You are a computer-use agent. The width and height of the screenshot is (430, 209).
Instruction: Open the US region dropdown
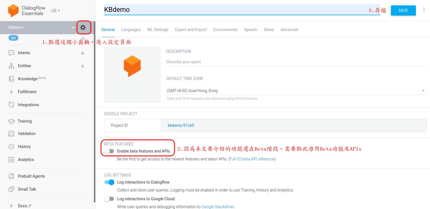(x=56, y=11)
